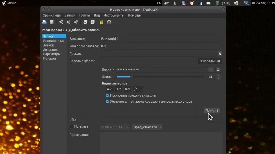Image resolution: width=275 pixels, height=154 pixels.
Task: Open the expiry date 24.08.20 dropdown
Action: 127,127
